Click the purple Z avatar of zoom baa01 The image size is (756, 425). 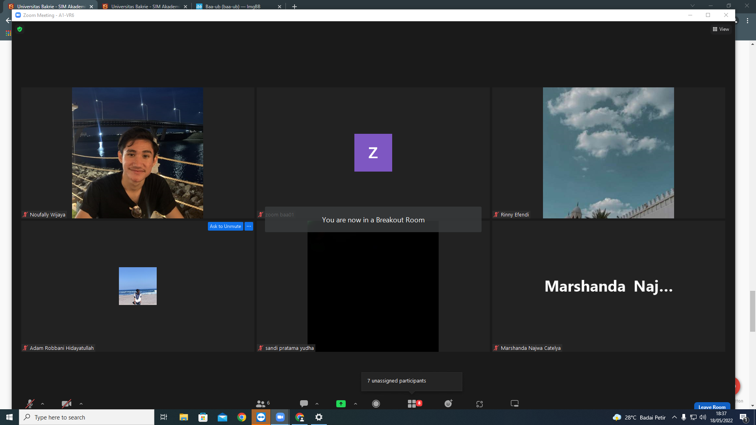click(x=373, y=153)
